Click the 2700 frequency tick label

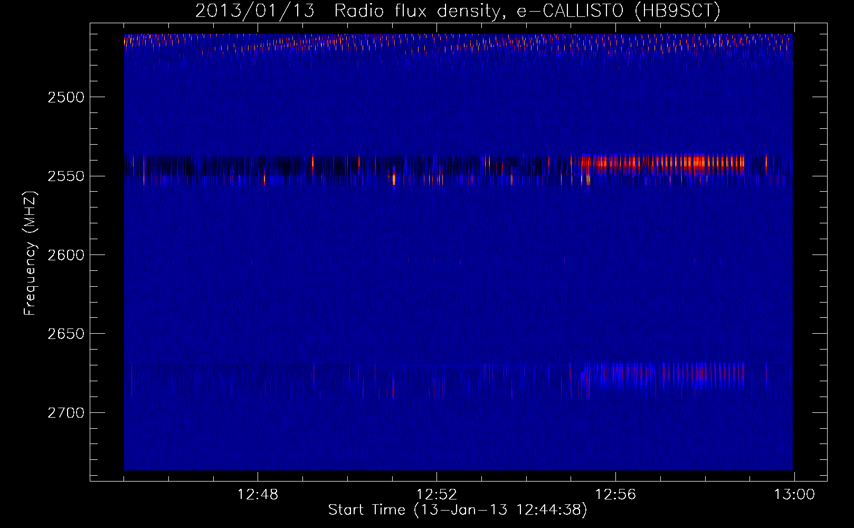pos(66,412)
